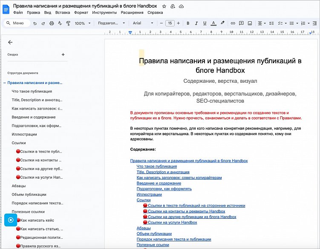320x249 pixels.
Task: Toggle underline formatting
Action: coord(205,23)
